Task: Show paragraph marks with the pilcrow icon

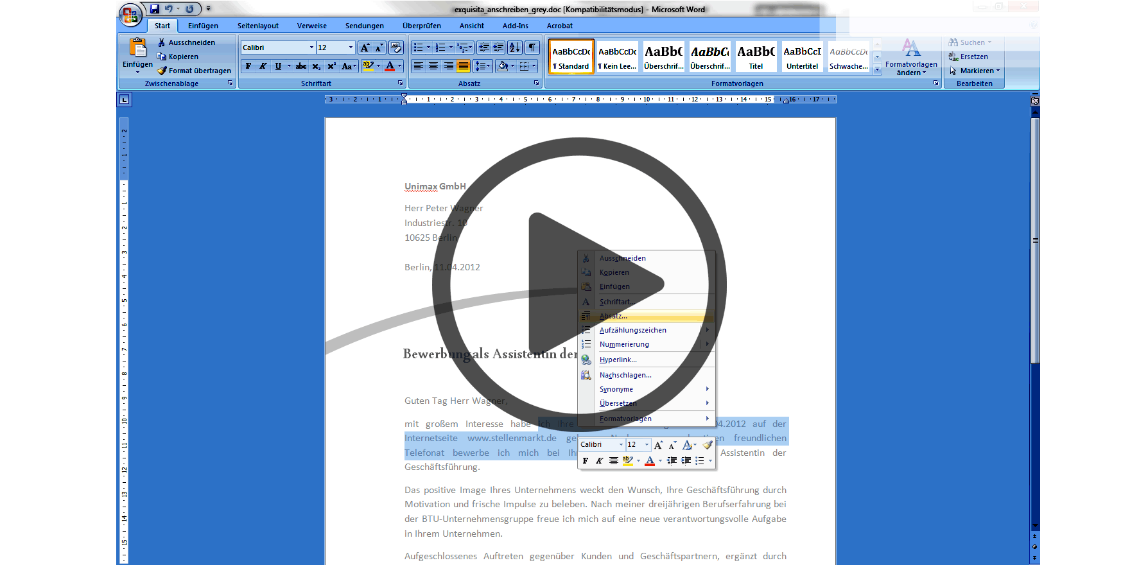Action: click(x=532, y=48)
